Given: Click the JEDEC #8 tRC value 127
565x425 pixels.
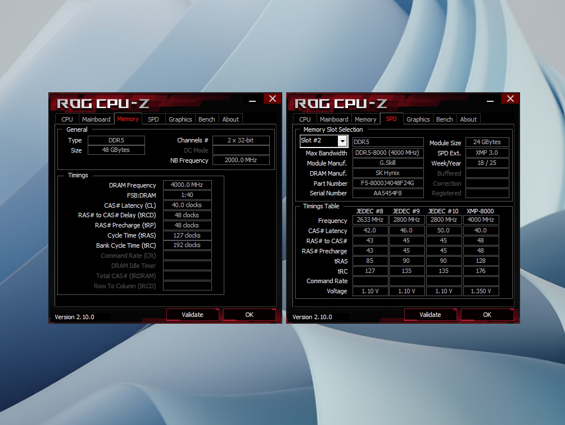Looking at the screenshot, I should pos(370,271).
